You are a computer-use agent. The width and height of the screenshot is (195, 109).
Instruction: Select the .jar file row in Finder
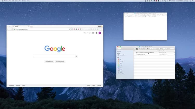154,53
